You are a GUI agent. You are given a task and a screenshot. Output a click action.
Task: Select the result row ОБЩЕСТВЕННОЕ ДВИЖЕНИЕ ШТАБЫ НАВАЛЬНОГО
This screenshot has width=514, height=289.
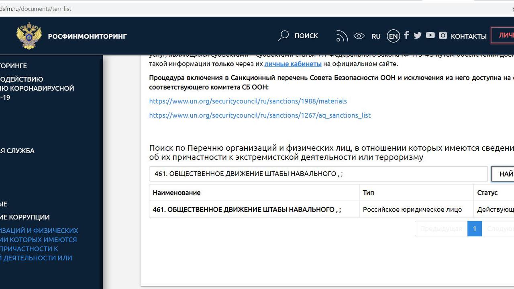point(331,209)
